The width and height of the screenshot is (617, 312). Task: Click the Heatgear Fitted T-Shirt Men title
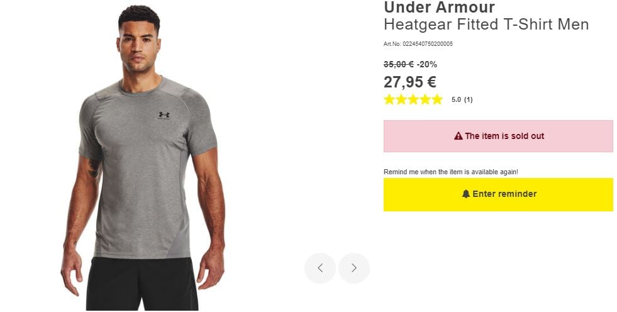(486, 25)
